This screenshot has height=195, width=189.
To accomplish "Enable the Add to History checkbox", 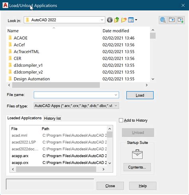I will (121, 120).
